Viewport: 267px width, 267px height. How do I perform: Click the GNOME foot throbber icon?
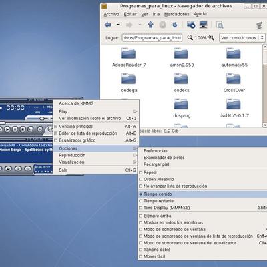(259, 25)
